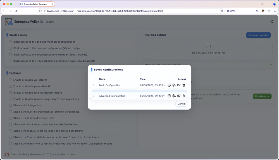Toggle Enable or disable local translation feature
Viewport: 279px width, 160px height.
(11, 93)
